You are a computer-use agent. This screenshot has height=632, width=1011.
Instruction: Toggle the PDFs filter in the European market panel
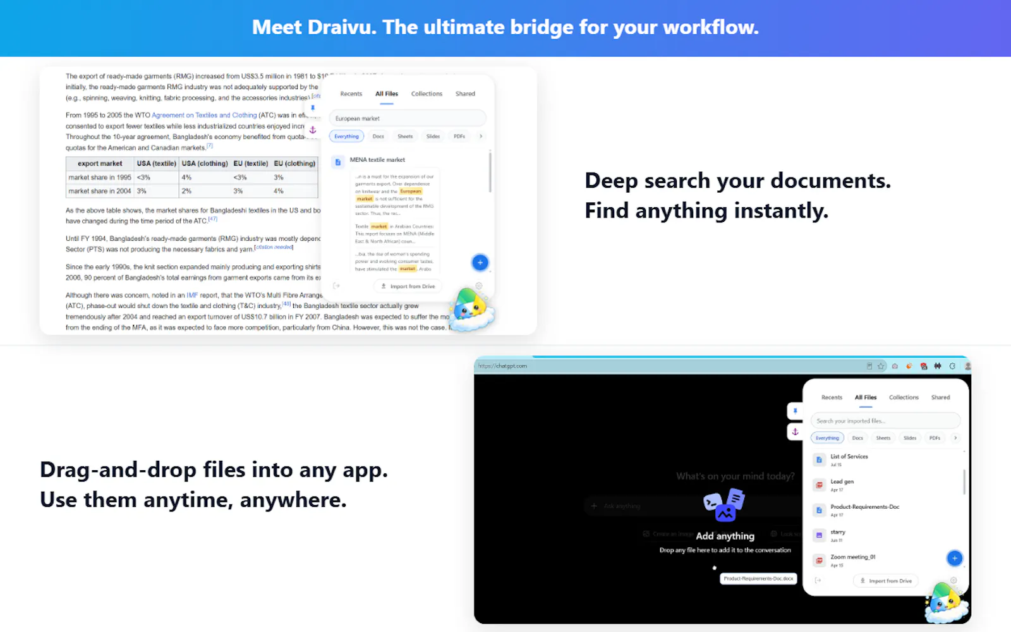[x=459, y=137]
